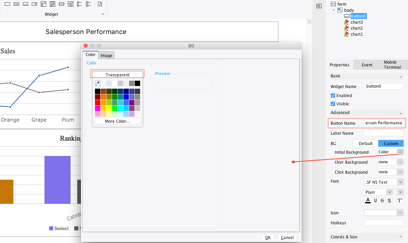
Task: Pick the calendar date widget icon
Action: (x=53, y=4)
